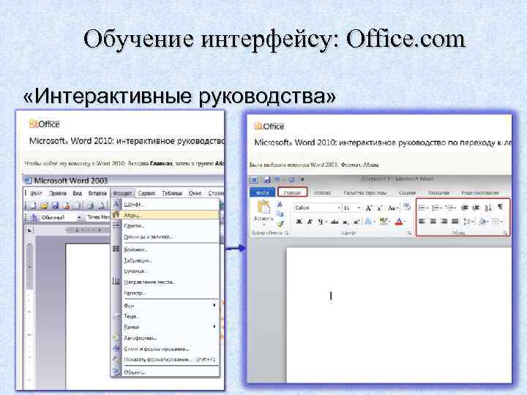Viewport: 527px width, 395px height.
Task: Pick the Text Highlight Color swatch
Action: point(383,222)
